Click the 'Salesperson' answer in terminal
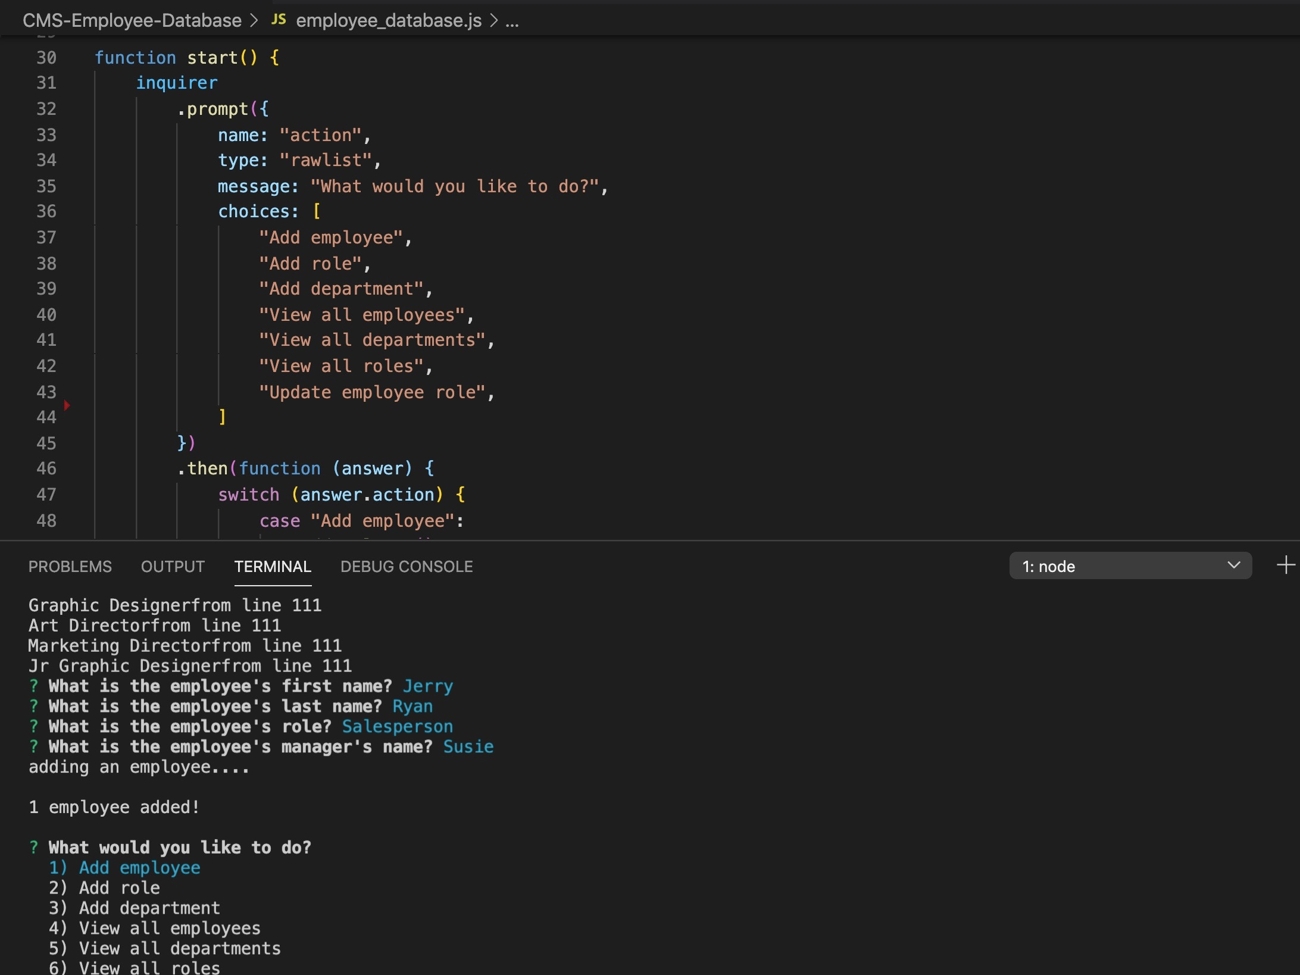The height and width of the screenshot is (975, 1300). (398, 727)
